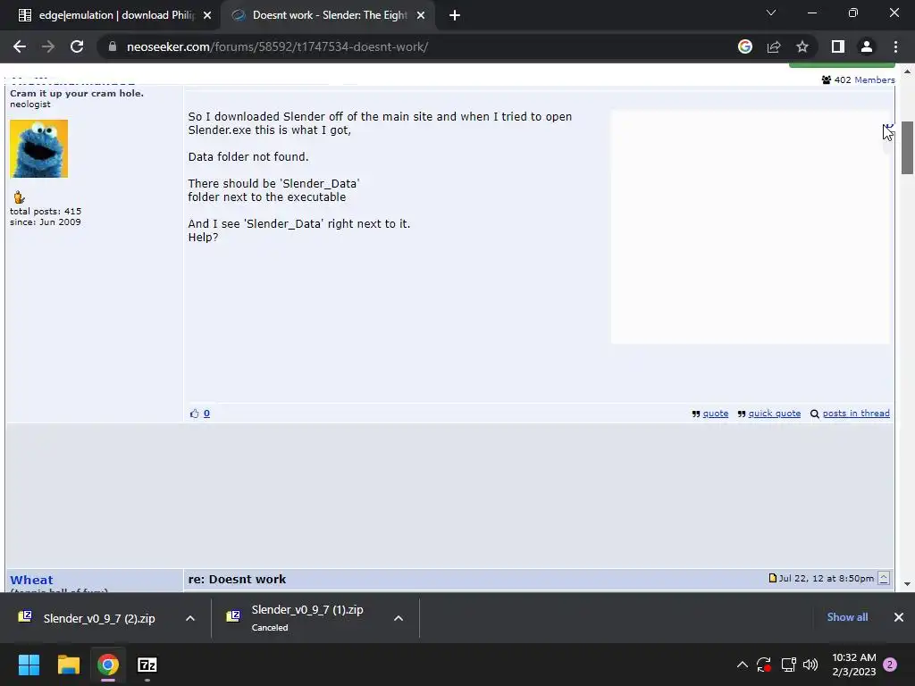Open the Chrome profile menu

click(x=867, y=46)
